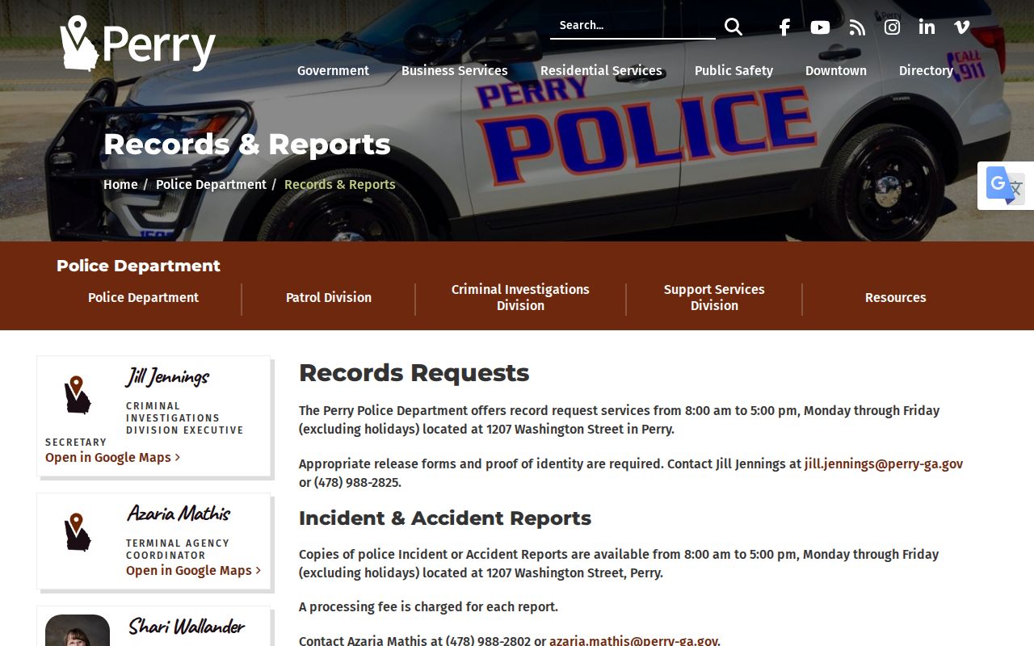Select Criminal Investigations Division submenu item

pyautogui.click(x=520, y=297)
